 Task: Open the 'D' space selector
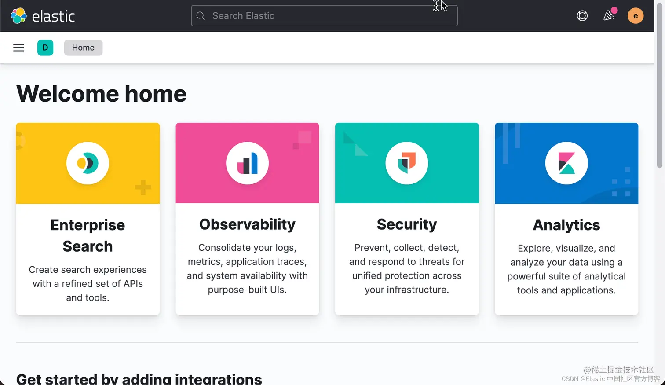(x=45, y=48)
